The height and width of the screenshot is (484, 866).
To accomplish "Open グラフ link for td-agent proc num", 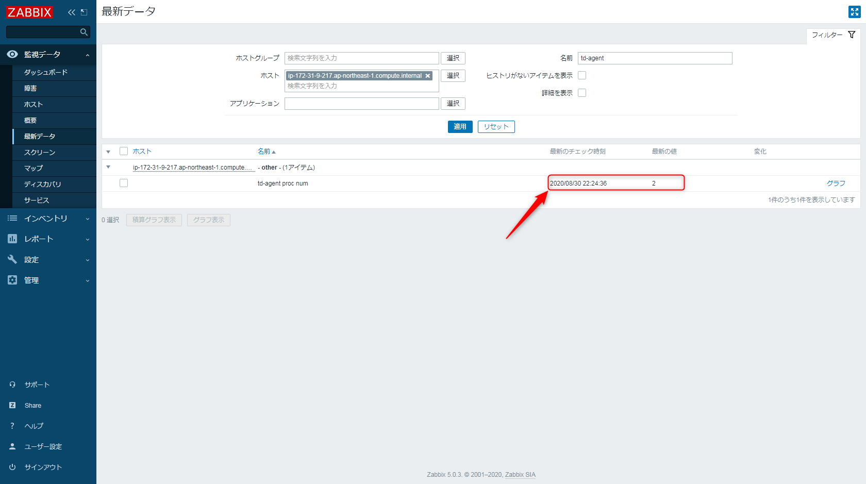I will pyautogui.click(x=836, y=183).
